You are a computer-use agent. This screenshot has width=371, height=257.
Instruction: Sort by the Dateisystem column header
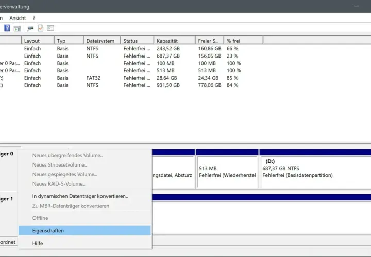[x=102, y=41]
